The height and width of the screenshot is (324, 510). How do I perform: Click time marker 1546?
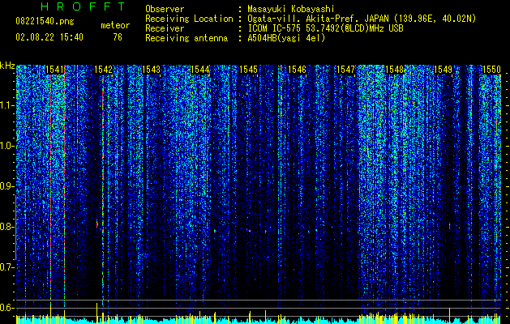pos(298,70)
